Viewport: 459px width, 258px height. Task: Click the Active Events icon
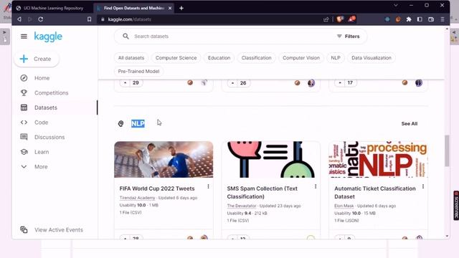click(24, 229)
